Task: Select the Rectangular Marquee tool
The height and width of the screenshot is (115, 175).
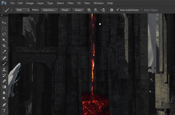Action: click(4, 29)
